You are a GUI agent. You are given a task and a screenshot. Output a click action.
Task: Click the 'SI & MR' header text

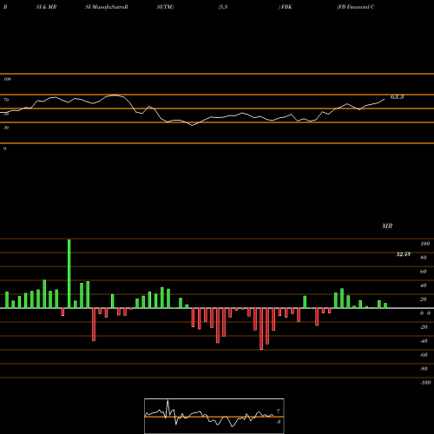tap(46, 7)
